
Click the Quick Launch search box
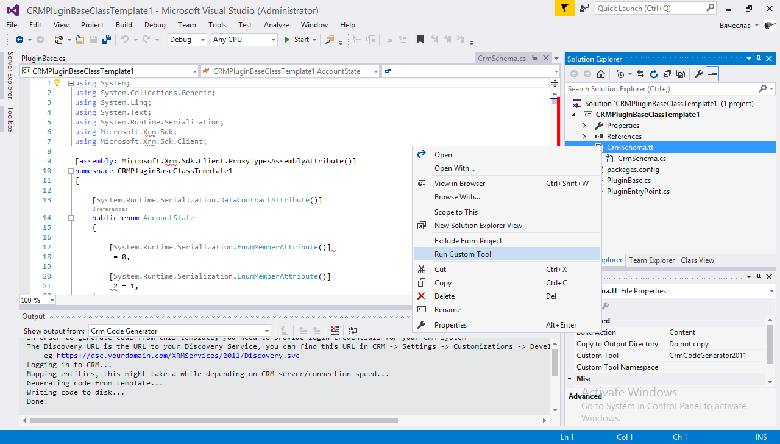pos(650,8)
